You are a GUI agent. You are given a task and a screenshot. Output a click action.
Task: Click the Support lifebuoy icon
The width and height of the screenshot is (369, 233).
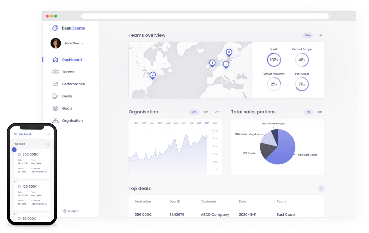(65, 211)
